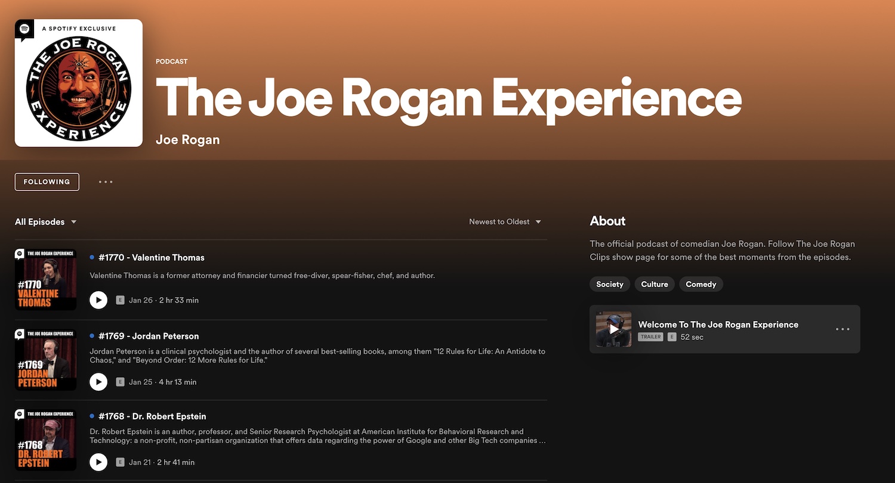The width and height of the screenshot is (895, 483).
Task: Open the Welcome To The Joe Rogan Experience title
Action: (x=718, y=325)
